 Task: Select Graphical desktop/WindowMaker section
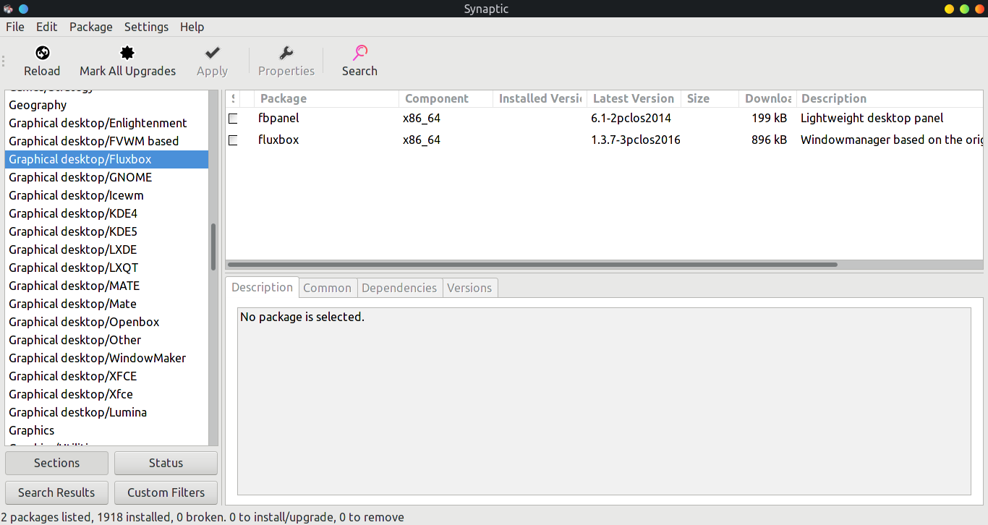(106, 358)
